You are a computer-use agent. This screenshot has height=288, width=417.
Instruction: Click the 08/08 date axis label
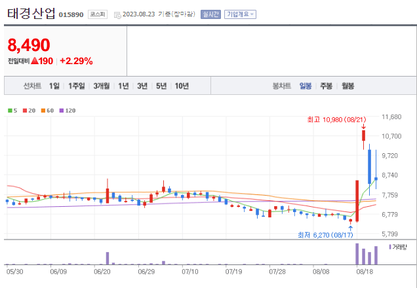pyautogui.click(x=321, y=272)
